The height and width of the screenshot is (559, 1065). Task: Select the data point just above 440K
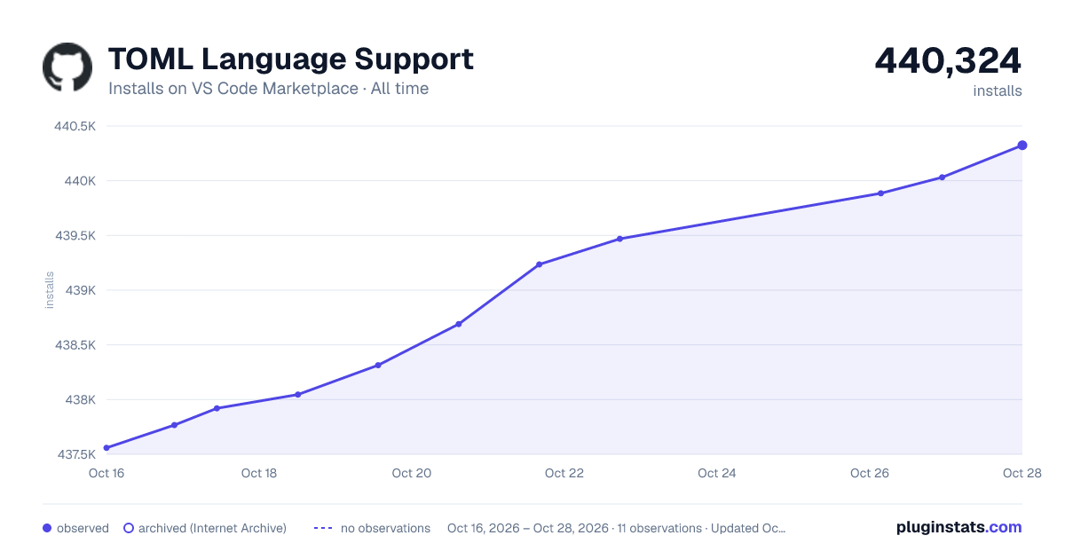[x=943, y=177]
